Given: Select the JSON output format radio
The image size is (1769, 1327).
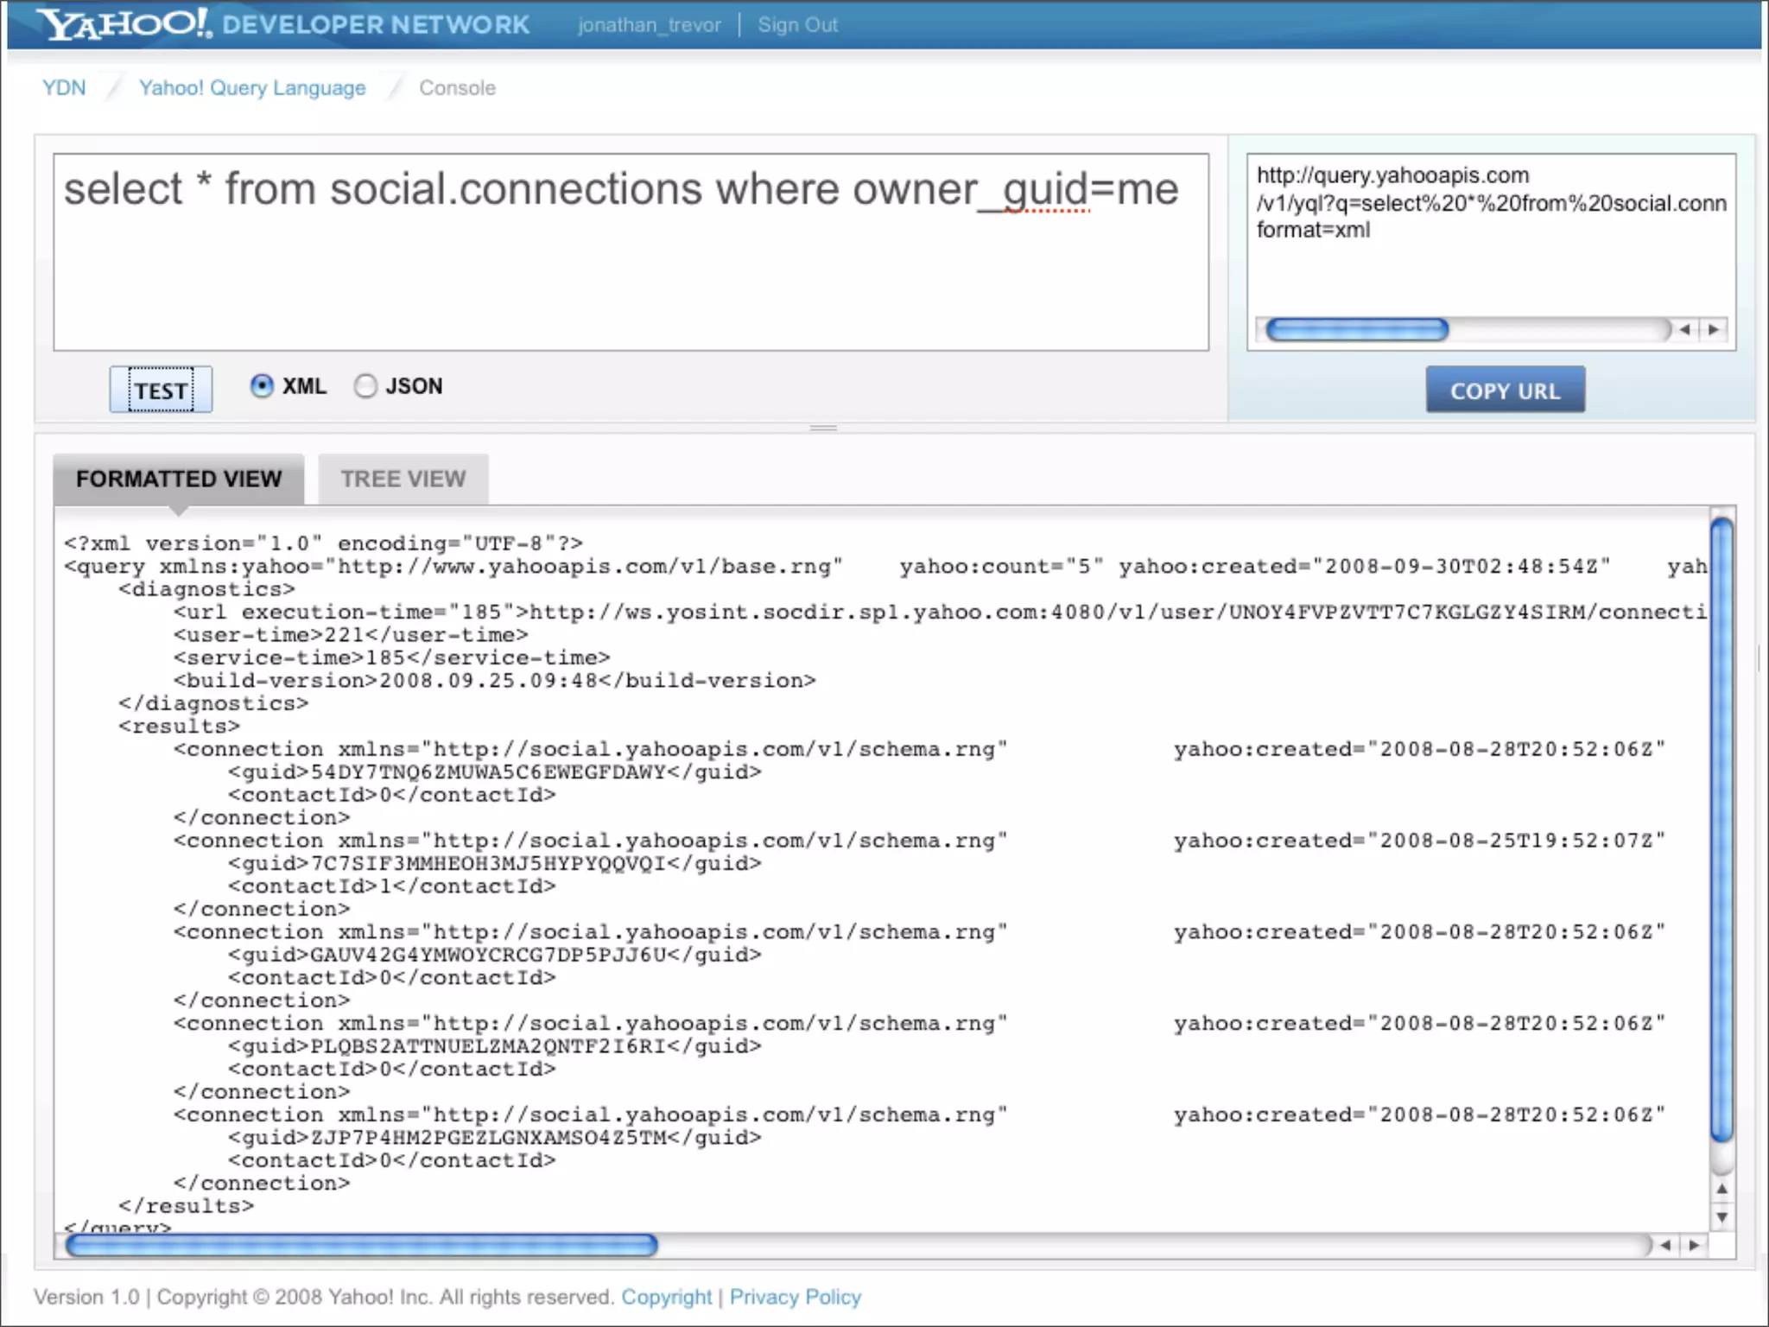Looking at the screenshot, I should click(x=365, y=386).
